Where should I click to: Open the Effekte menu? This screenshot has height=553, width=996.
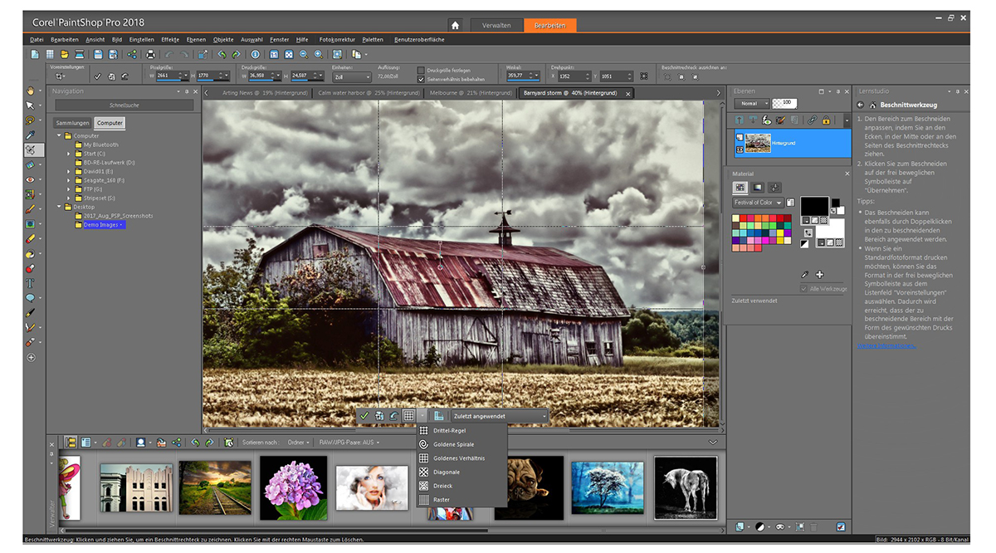pos(170,39)
